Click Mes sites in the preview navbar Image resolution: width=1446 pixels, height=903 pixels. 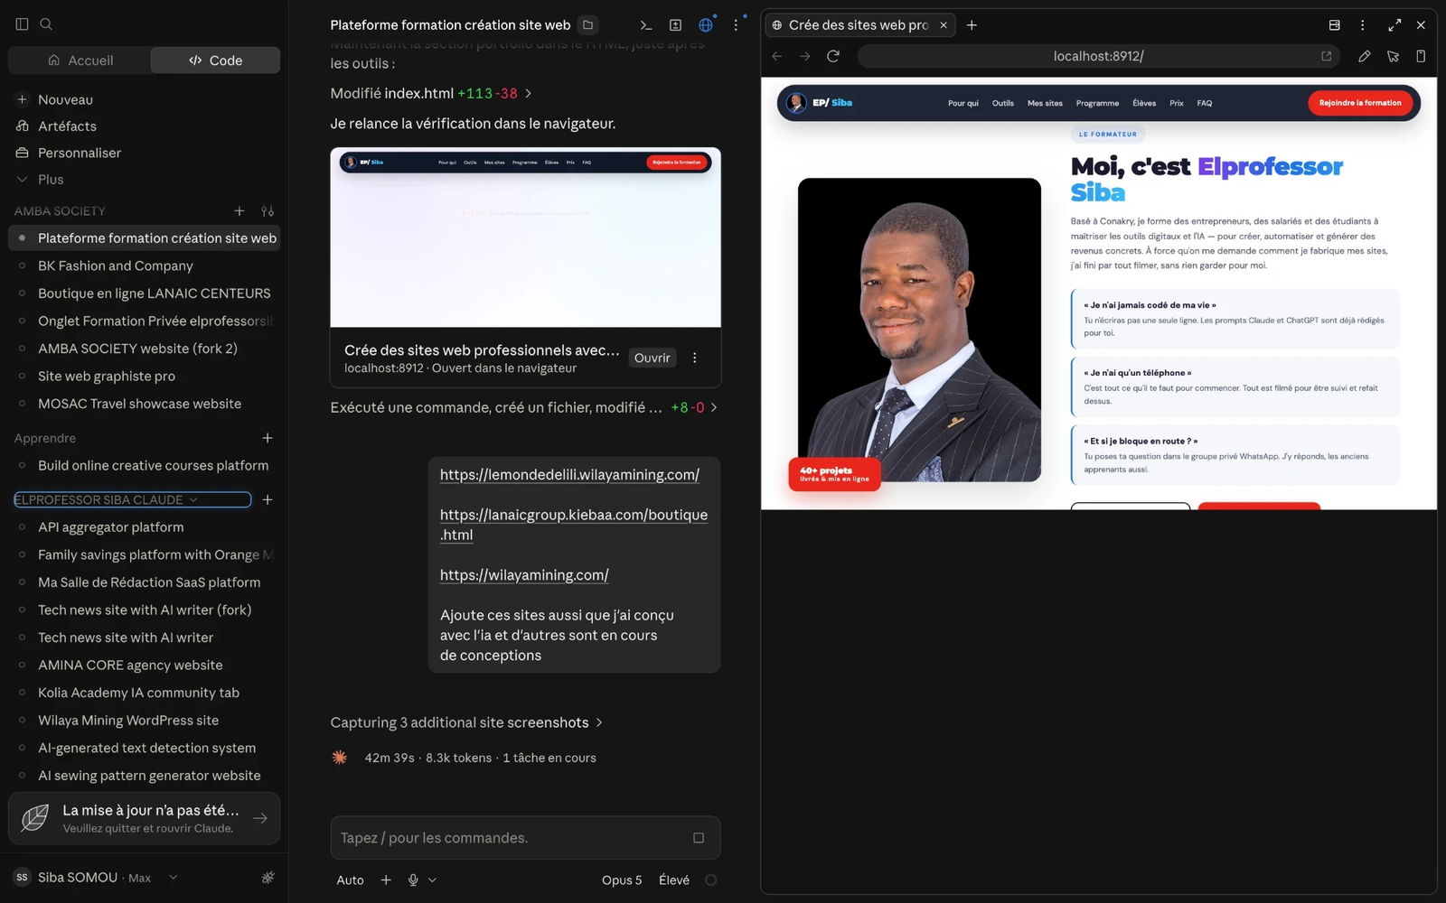coord(1045,103)
